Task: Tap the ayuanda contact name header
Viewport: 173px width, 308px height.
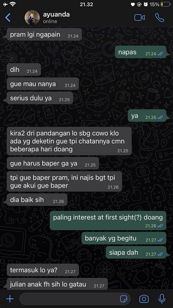Action: tap(56, 15)
